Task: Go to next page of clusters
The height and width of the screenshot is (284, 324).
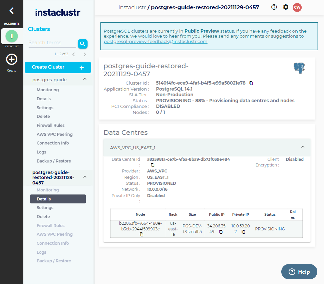Action: 85,54
